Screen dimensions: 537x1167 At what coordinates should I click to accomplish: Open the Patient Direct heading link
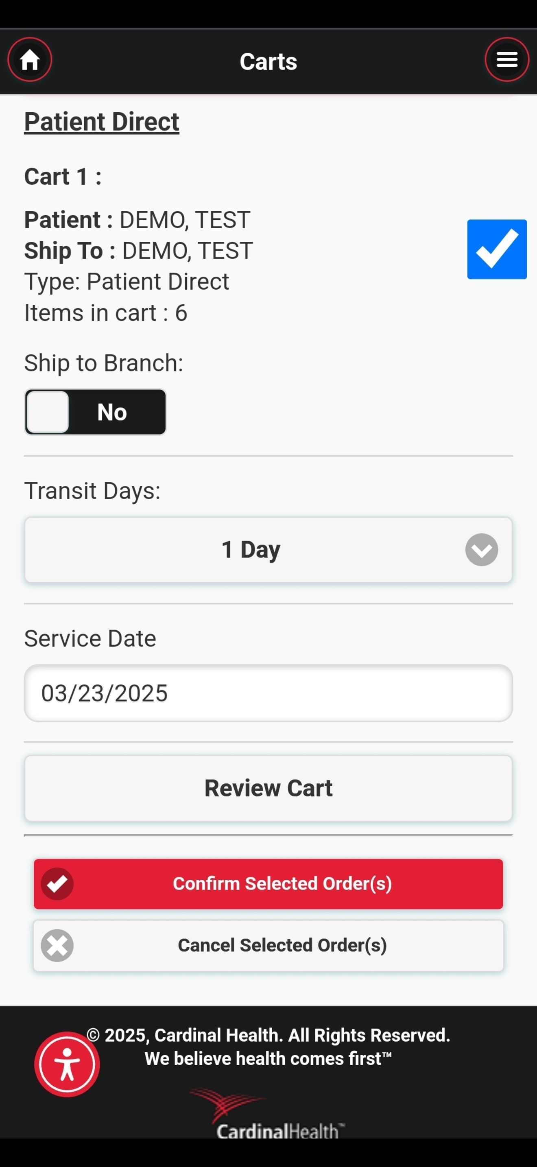(102, 122)
